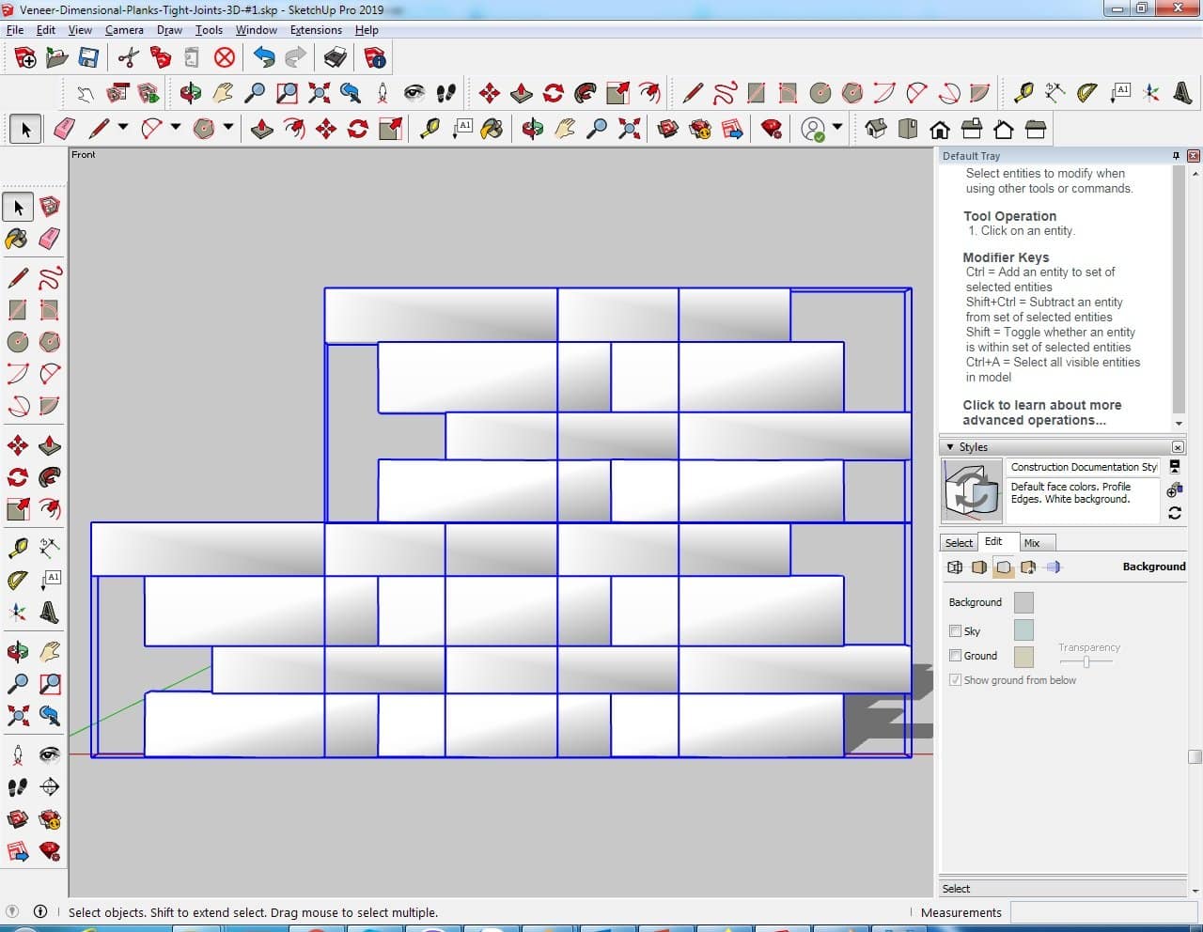Viewport: 1203px width, 932px height.
Task: Click the black Front view house icon
Action: point(939,129)
